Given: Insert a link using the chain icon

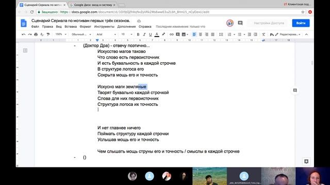Looking at the screenshot, I should (x=172, y=34).
